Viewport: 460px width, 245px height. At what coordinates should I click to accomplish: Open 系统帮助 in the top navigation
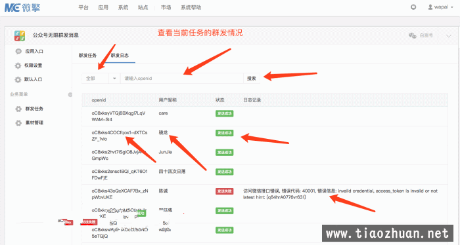click(191, 8)
